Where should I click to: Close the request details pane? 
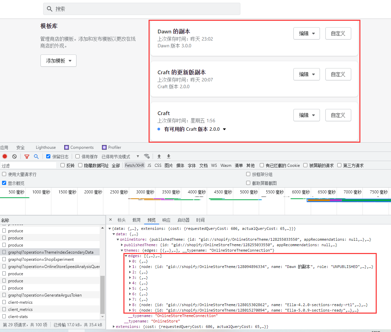click(111, 220)
